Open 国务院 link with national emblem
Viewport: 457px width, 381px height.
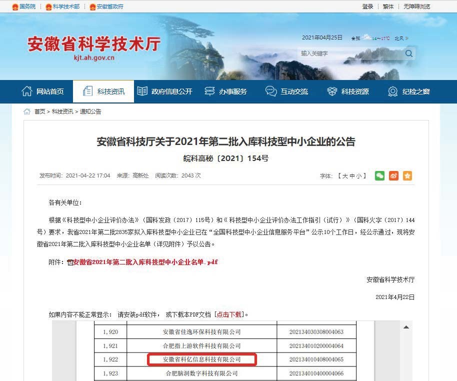tap(24, 6)
